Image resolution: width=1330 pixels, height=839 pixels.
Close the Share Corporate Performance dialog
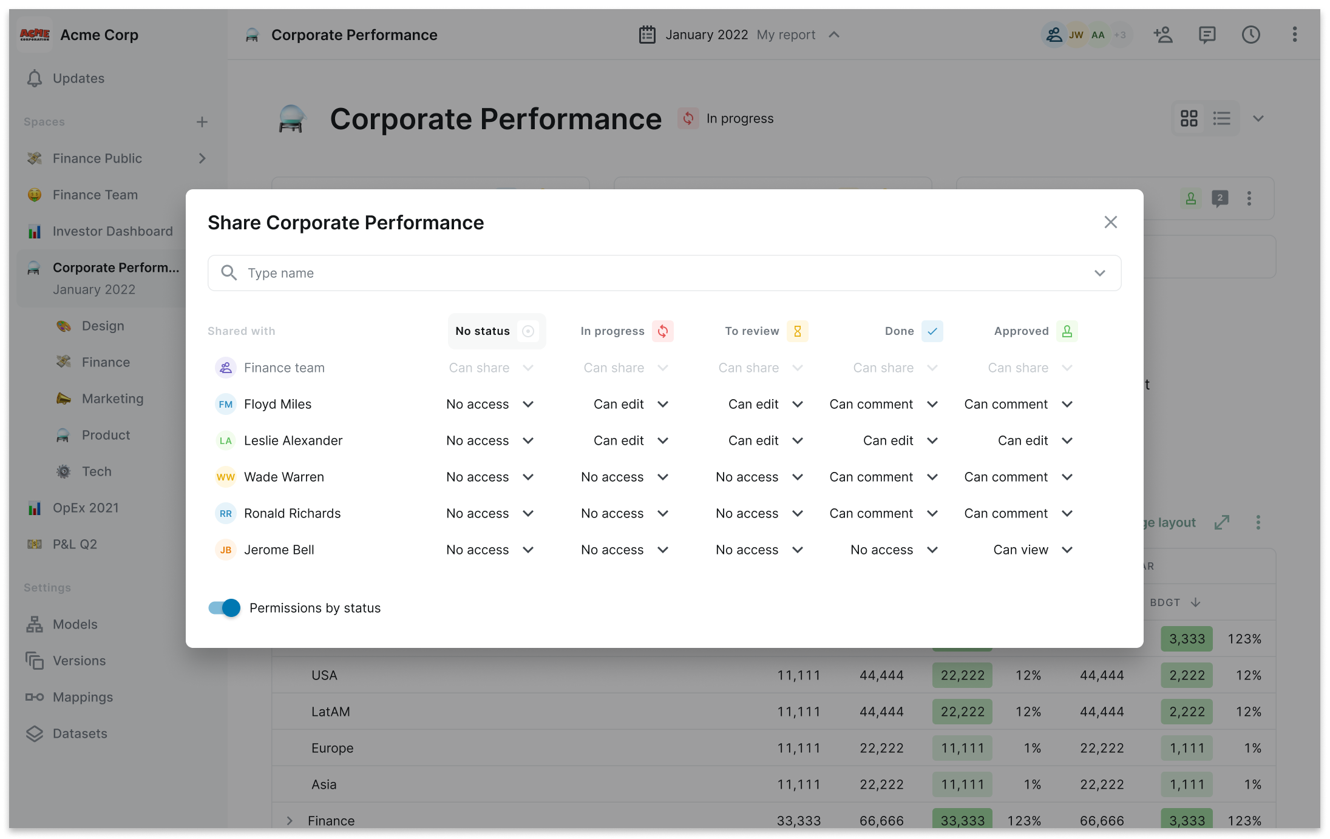click(1110, 223)
